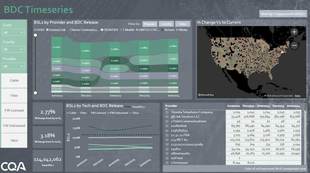Expand the 130817 provider row
The width and height of the screenshot is (310, 173).
(167, 149)
